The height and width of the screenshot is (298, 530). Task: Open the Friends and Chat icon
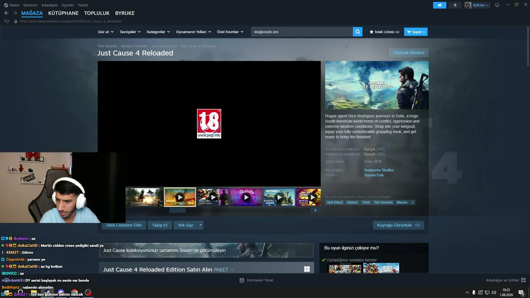(x=523, y=280)
